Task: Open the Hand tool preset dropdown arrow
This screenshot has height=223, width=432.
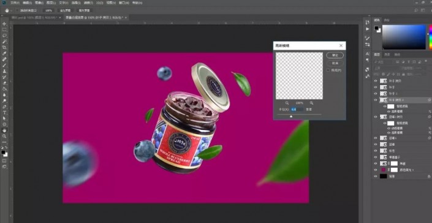Action: click(x=11, y=10)
